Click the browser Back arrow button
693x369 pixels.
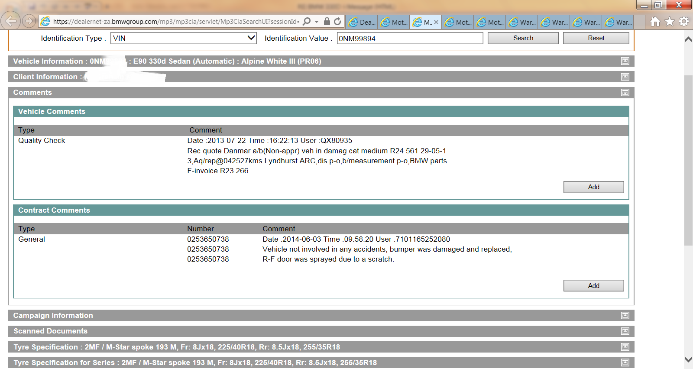click(x=10, y=21)
